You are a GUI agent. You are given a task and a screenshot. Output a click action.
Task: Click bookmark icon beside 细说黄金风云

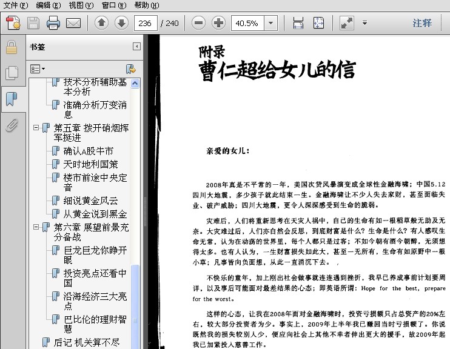(55, 201)
